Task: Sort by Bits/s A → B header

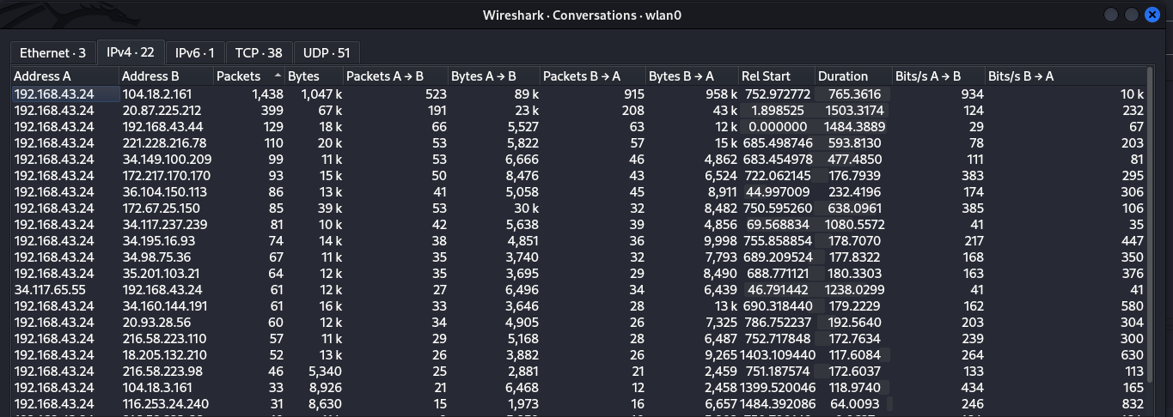Action: click(x=938, y=76)
